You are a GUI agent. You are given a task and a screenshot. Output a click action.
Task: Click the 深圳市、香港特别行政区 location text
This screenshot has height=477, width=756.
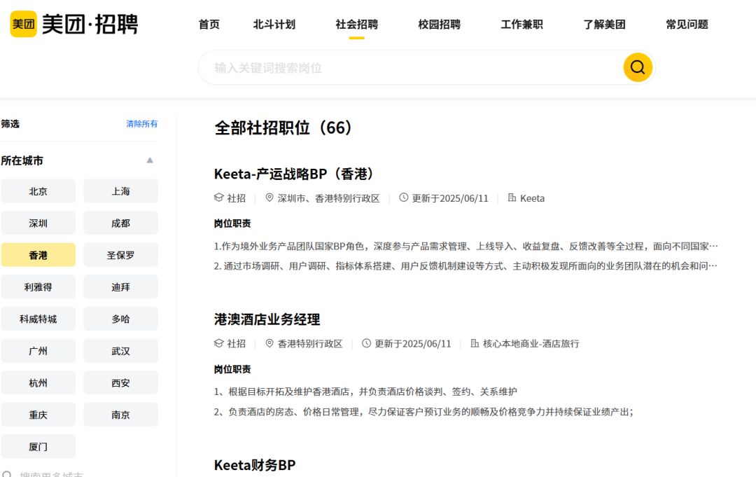tap(329, 198)
